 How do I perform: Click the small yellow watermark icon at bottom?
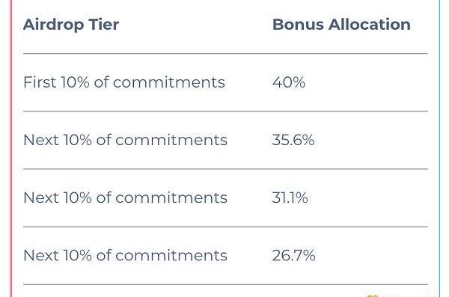[x=372, y=296]
